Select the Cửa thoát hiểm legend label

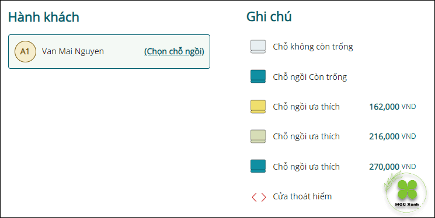click(x=302, y=196)
